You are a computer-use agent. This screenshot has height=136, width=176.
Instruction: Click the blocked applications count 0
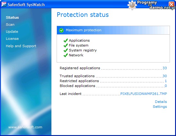click(166, 86)
